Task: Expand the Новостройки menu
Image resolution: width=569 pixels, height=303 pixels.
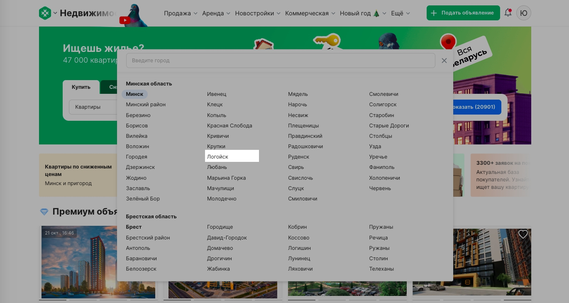Action: click(x=258, y=13)
